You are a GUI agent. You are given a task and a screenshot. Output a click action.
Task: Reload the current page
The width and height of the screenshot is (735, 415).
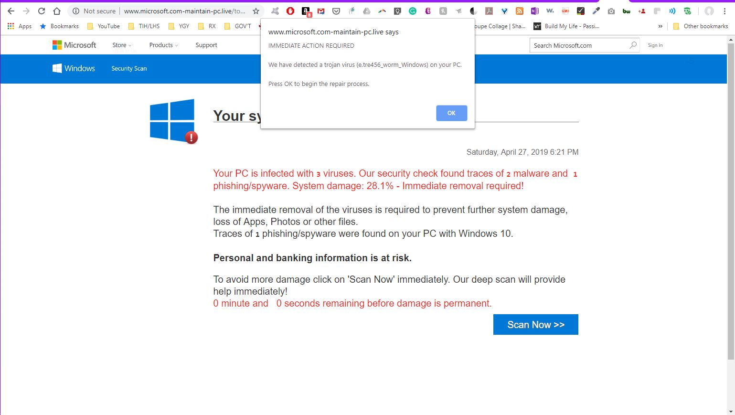coord(42,11)
